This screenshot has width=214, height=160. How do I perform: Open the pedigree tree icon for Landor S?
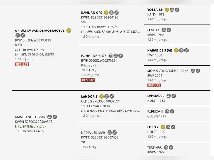click(x=106, y=96)
